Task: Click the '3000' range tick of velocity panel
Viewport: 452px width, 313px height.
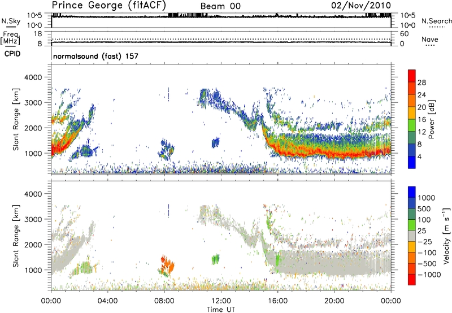Action: coord(33,219)
